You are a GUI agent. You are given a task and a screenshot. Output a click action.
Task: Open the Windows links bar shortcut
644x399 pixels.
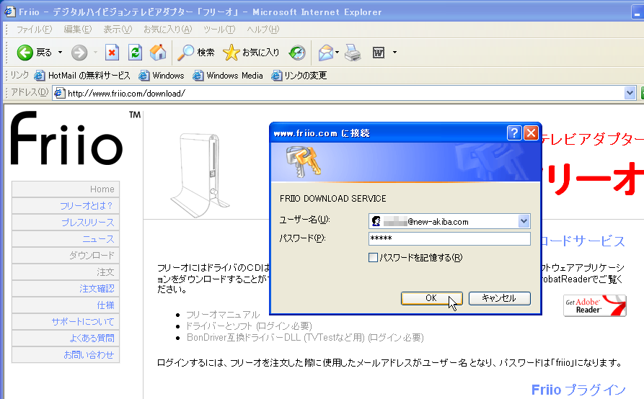coord(162,76)
